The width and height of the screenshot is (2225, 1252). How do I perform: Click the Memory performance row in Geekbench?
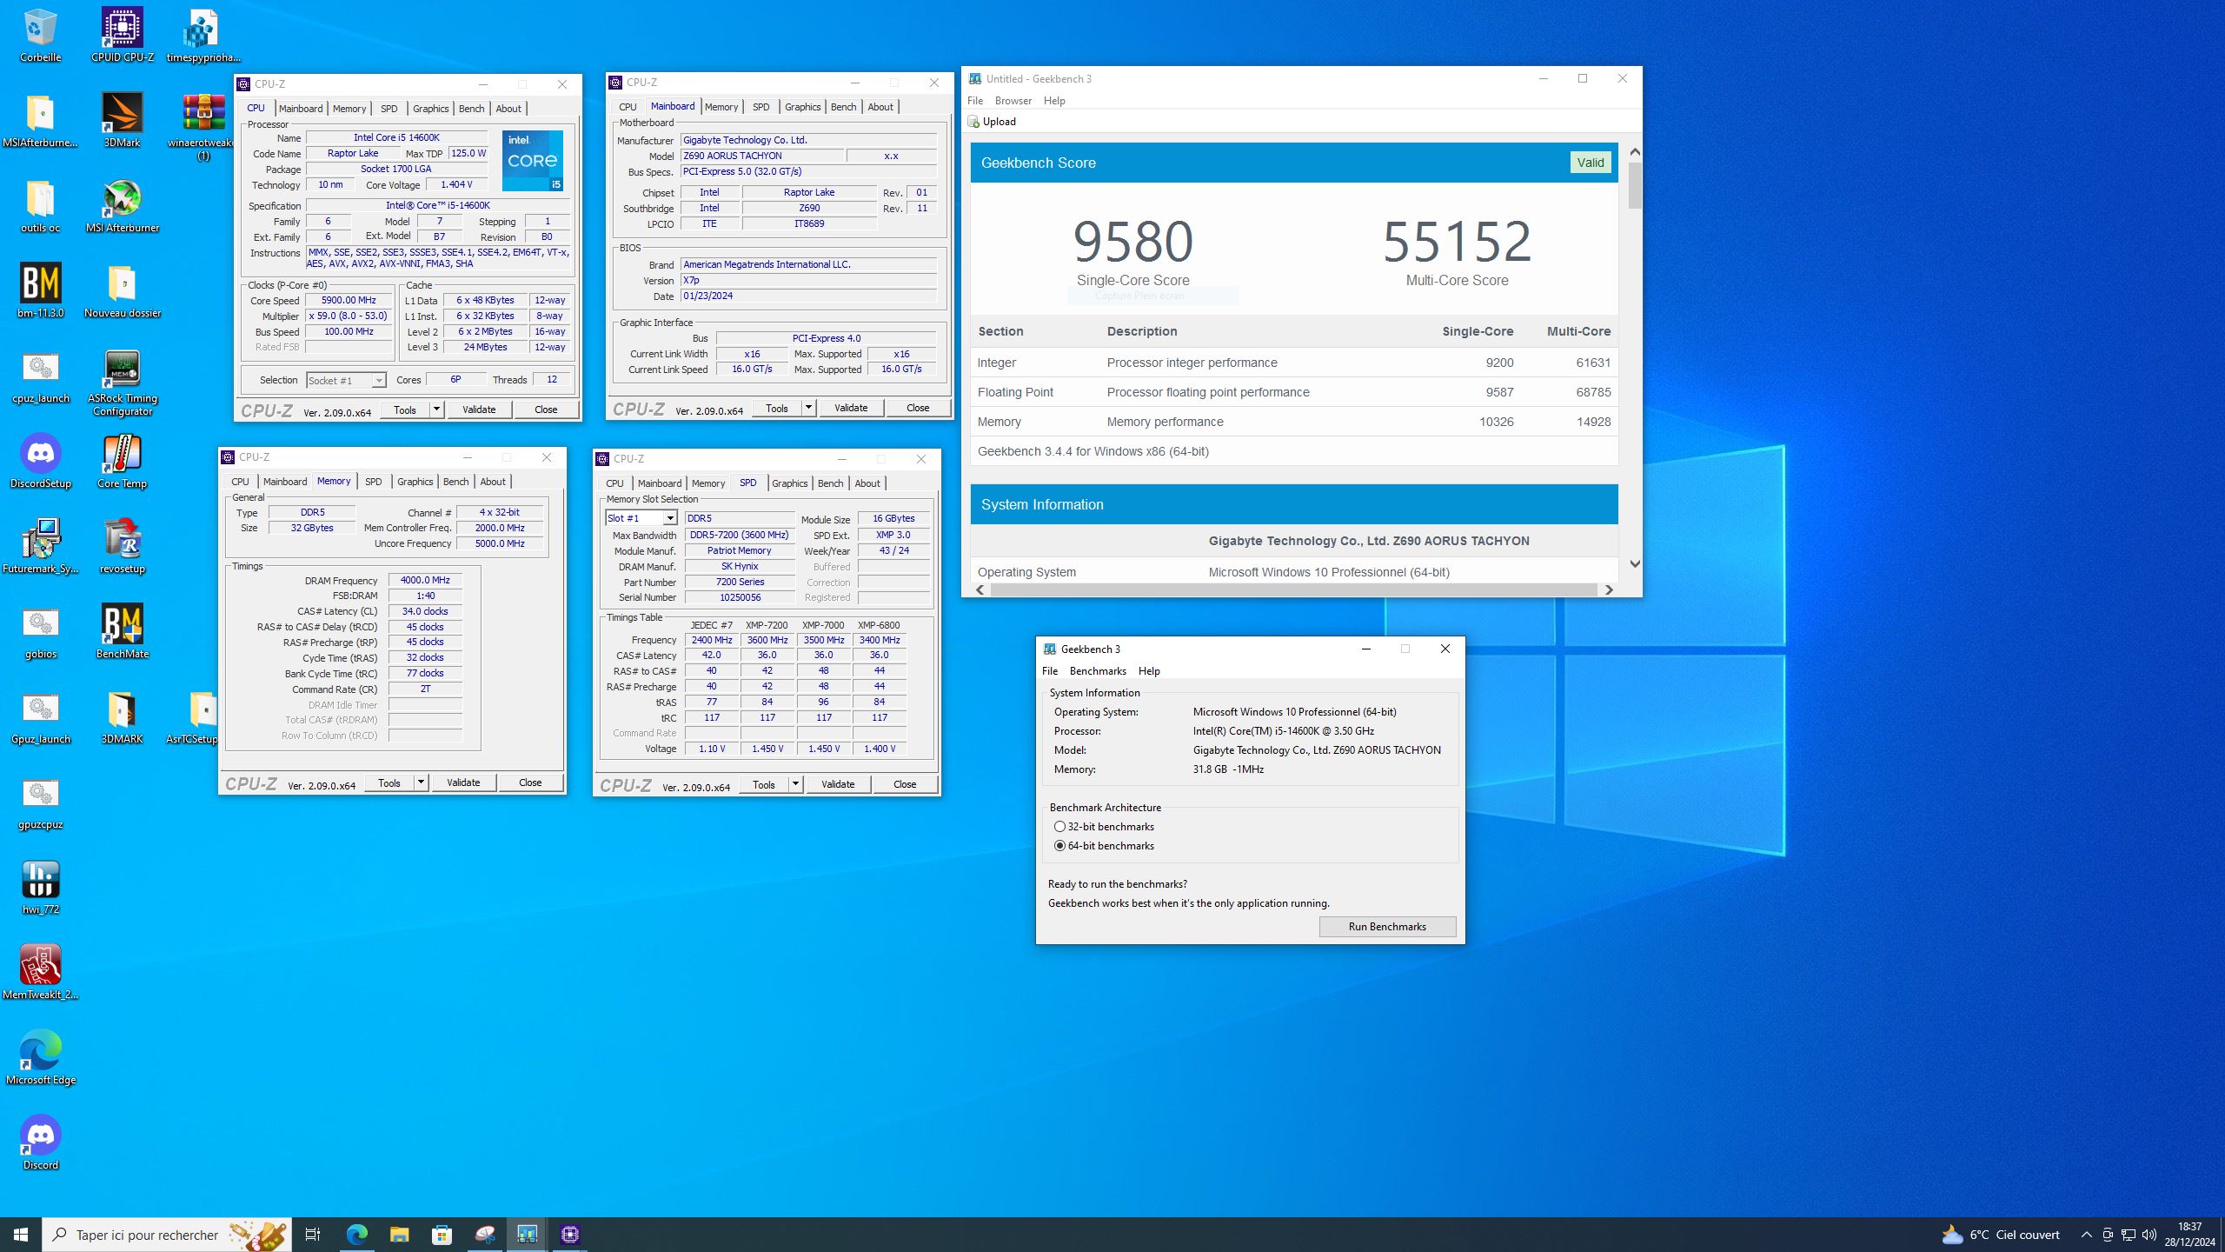click(x=1294, y=422)
